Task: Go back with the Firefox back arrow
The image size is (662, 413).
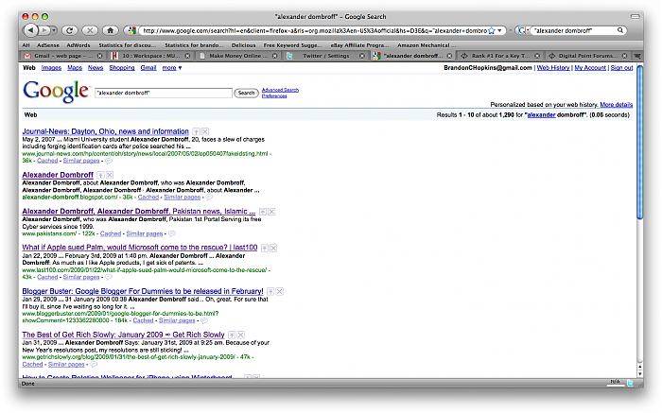Action: pyautogui.click(x=31, y=30)
